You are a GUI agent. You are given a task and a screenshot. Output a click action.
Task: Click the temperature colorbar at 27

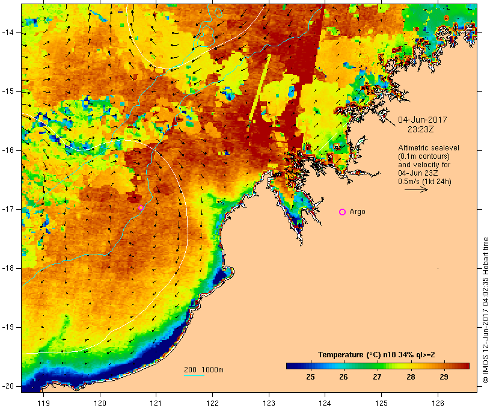pyautogui.click(x=378, y=366)
